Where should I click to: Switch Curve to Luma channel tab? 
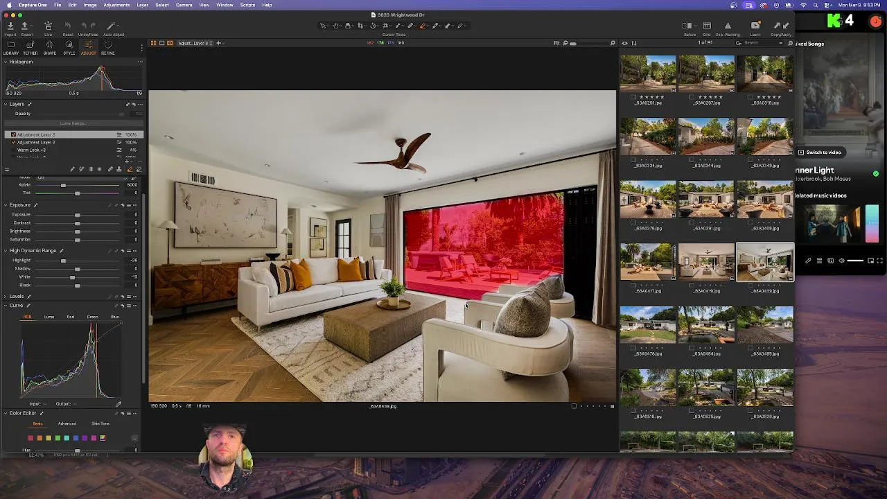(49, 317)
